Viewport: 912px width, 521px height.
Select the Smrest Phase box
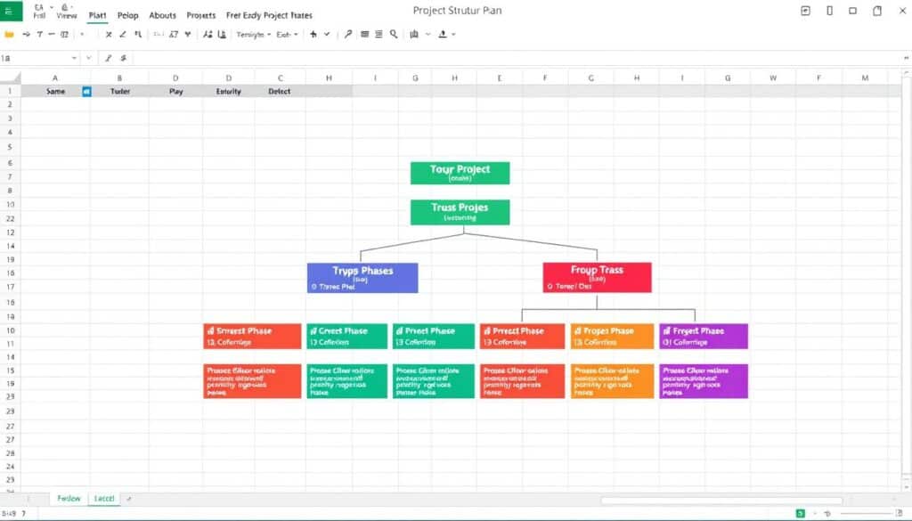[252, 337]
